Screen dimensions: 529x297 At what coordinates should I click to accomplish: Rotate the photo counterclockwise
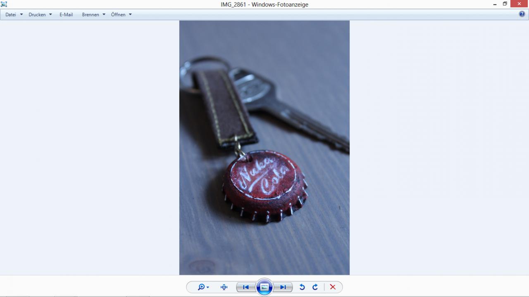pyautogui.click(x=302, y=287)
